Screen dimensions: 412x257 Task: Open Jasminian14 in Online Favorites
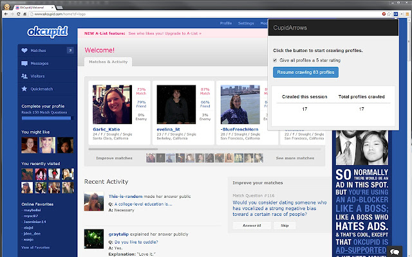tap(35, 222)
